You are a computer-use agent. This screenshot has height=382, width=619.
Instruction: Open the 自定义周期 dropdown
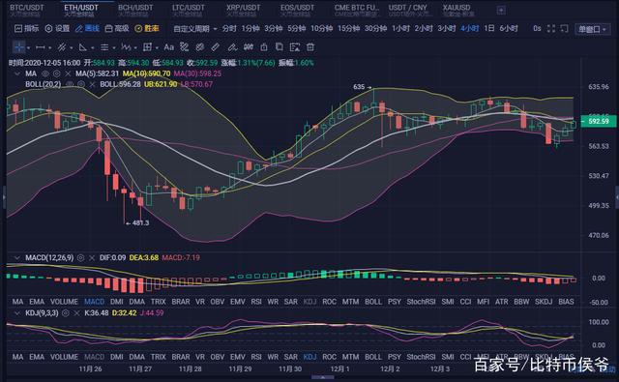coord(195,28)
